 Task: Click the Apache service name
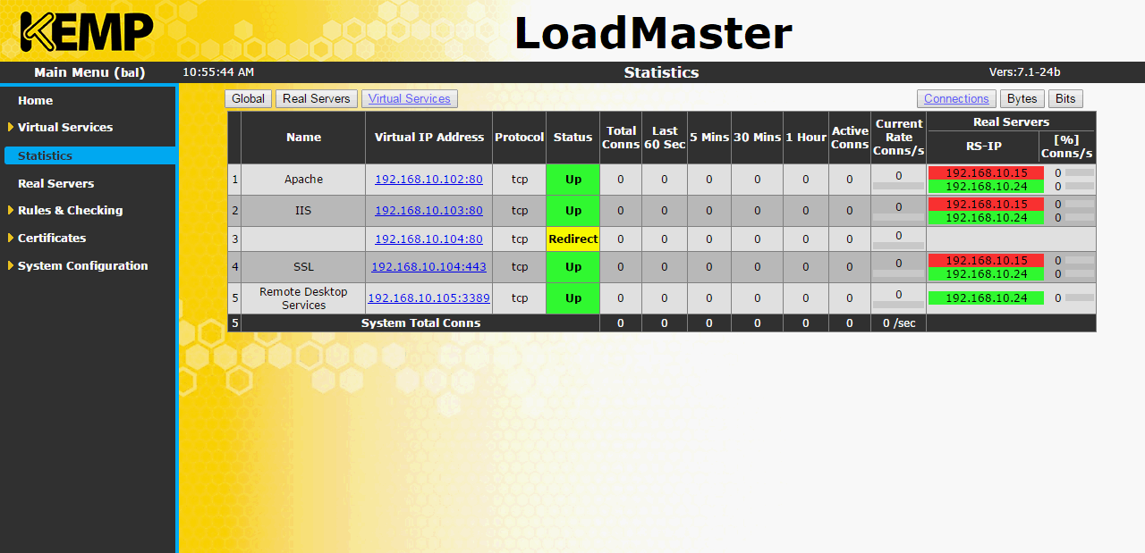303,180
